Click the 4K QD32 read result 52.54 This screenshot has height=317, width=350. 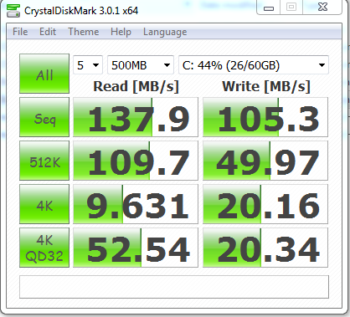click(136, 248)
